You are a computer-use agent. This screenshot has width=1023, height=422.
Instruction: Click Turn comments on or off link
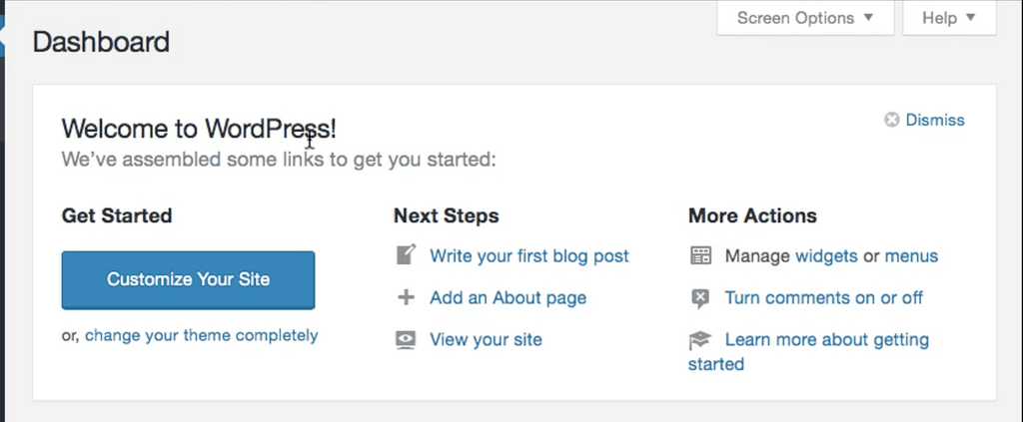(824, 298)
